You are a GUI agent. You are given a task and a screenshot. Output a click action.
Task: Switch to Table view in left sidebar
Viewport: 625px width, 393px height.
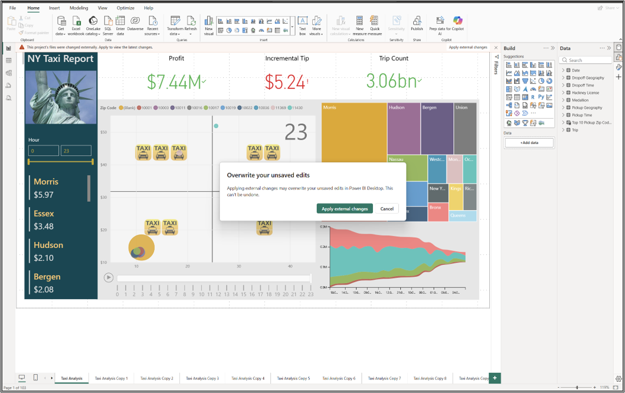[x=8, y=61]
